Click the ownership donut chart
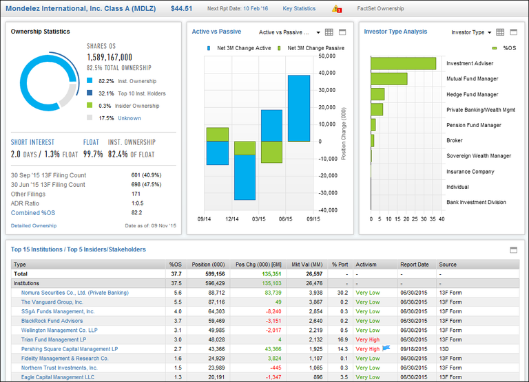The height and width of the screenshot is (382, 529). pyautogui.click(x=49, y=82)
